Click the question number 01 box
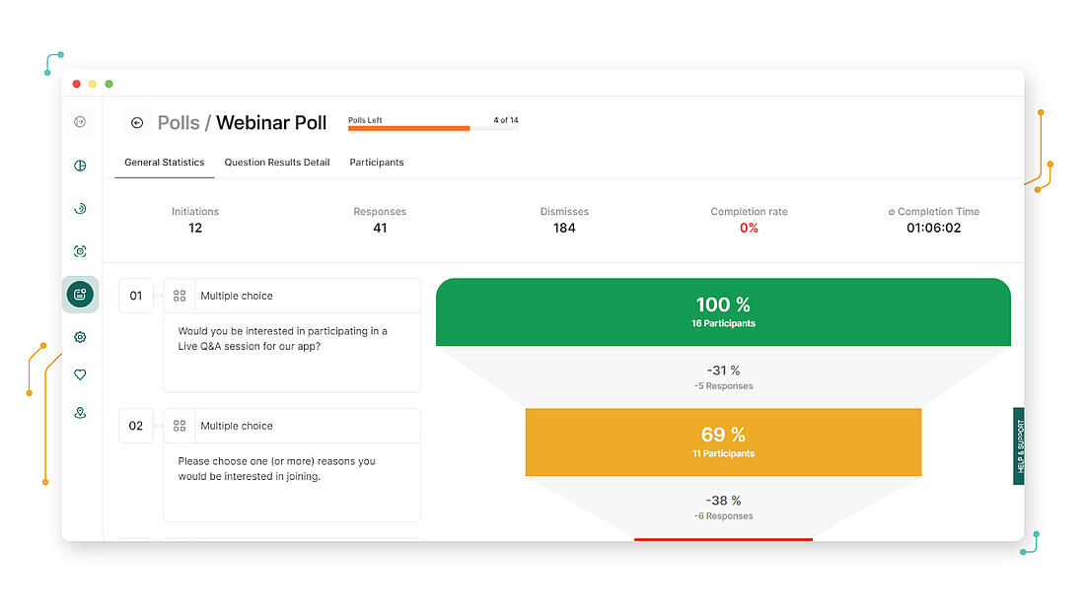The image size is (1085, 610). (136, 296)
